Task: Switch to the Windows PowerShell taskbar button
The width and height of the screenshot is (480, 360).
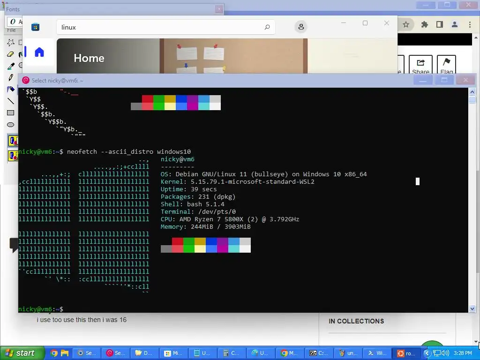Action: (x=377, y=353)
